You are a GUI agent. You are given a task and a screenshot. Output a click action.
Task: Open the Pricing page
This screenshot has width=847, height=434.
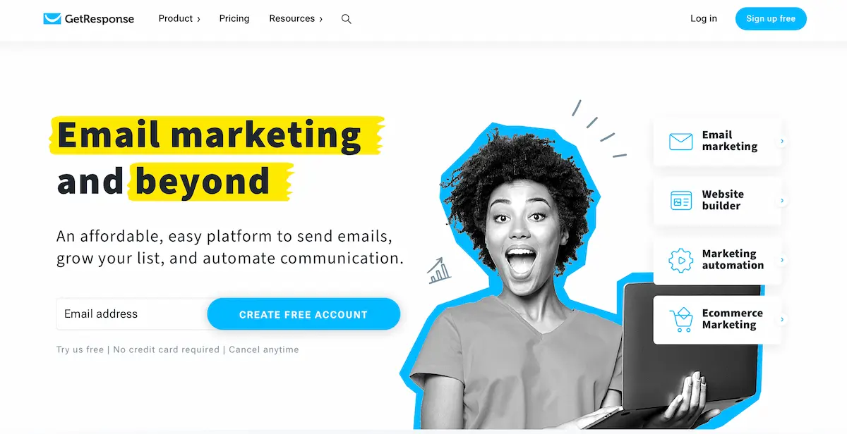[234, 19]
